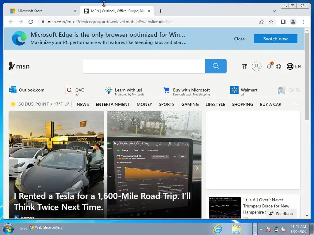This screenshot has height=235, width=314.
Task: Click Sodus Point weather label
Action: [40, 104]
